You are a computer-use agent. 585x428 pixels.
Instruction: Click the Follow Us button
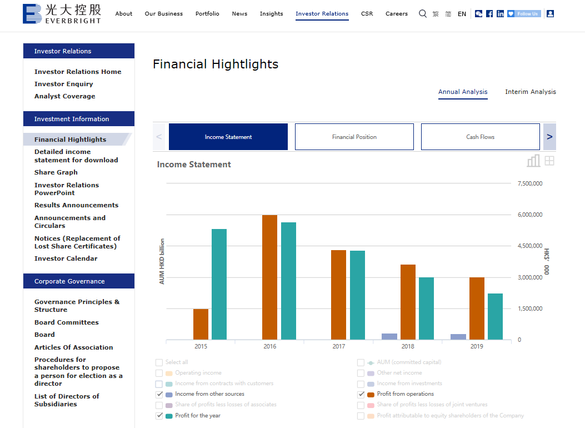[x=523, y=13]
